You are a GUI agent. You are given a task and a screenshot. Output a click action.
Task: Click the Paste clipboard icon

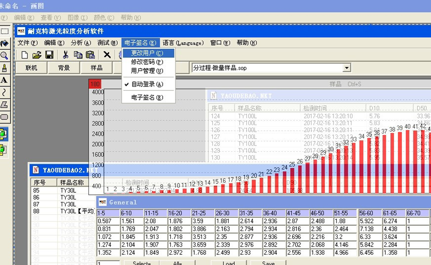(90, 55)
